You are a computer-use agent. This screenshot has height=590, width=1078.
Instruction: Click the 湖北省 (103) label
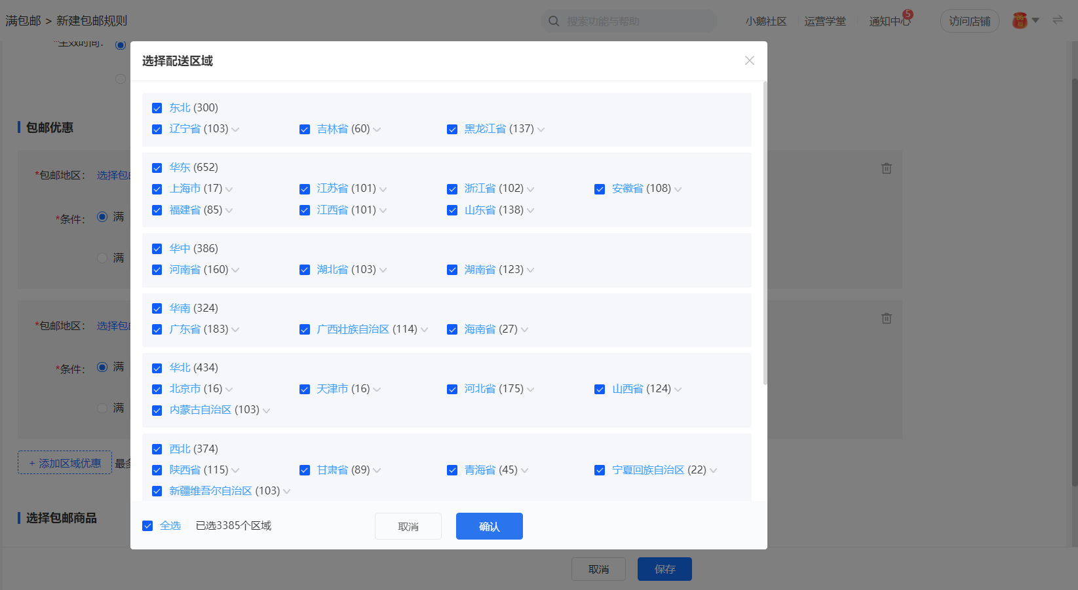click(346, 269)
